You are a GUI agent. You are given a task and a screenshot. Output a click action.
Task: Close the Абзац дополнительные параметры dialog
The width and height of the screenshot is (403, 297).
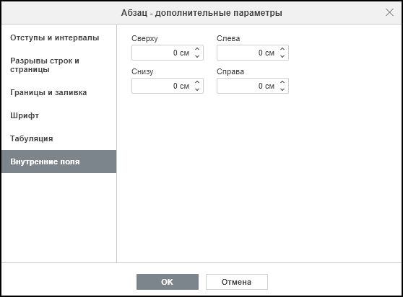pyautogui.click(x=389, y=12)
